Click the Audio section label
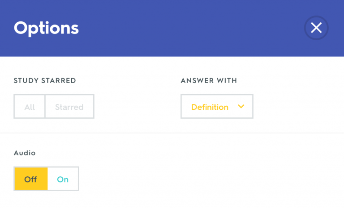The width and height of the screenshot is (344, 208). pos(25,153)
